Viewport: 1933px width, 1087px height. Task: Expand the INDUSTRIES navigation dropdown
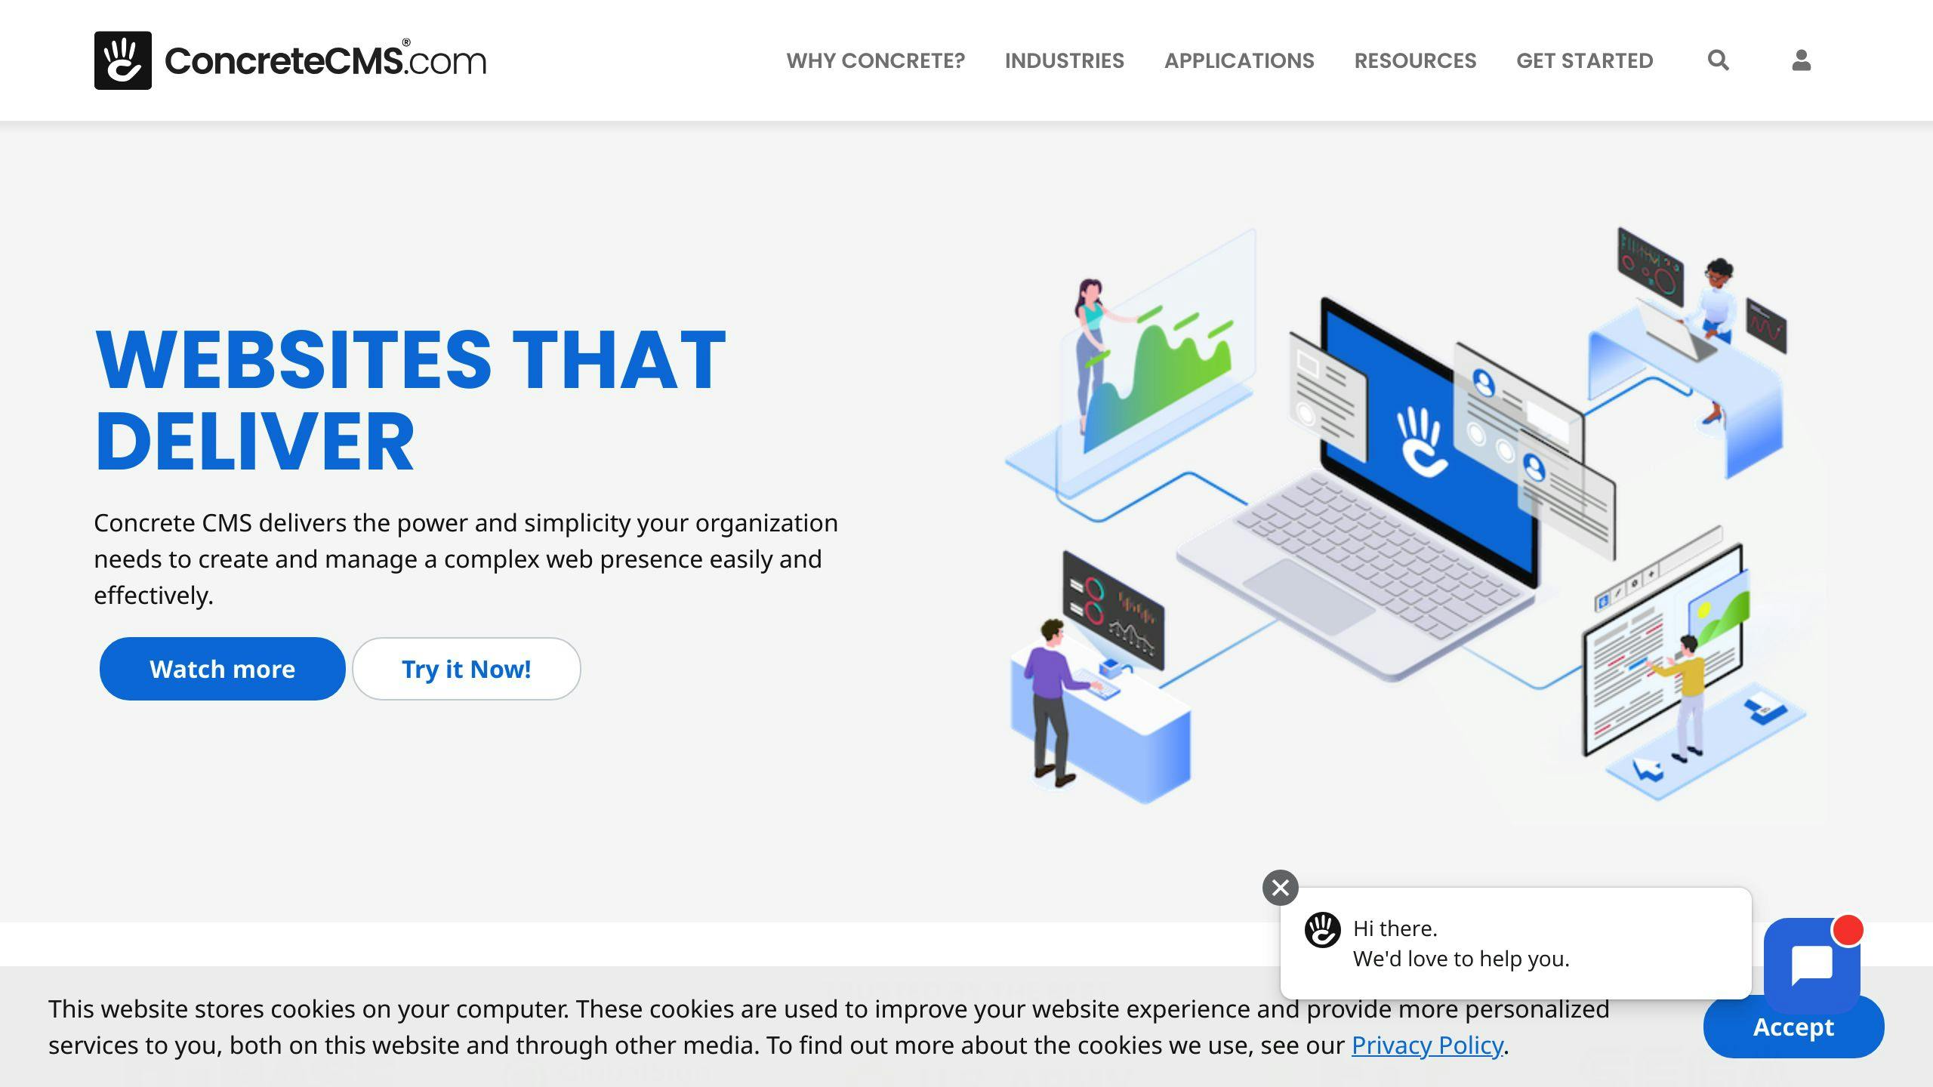[1063, 60]
